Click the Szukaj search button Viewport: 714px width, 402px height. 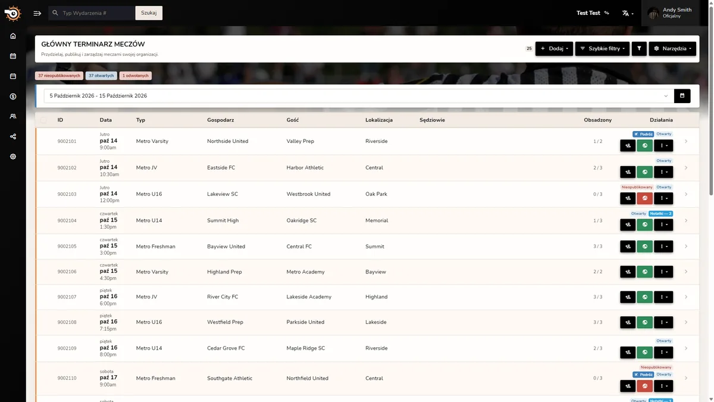149,13
